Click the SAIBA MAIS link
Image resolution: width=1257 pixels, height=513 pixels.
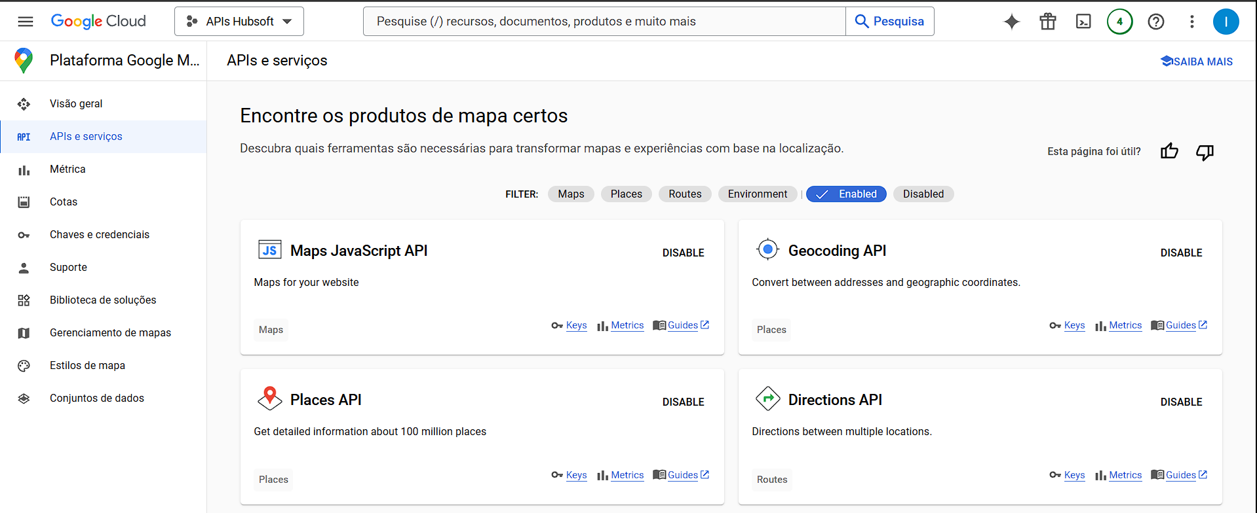[1197, 62]
